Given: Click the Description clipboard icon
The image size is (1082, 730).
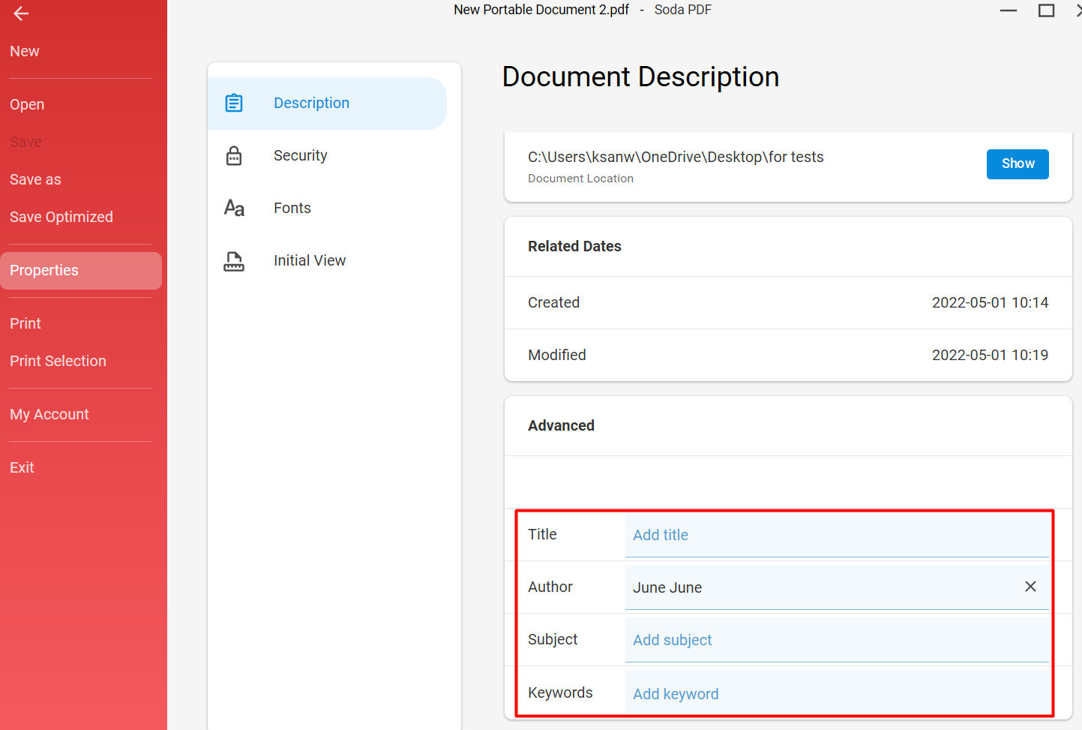Looking at the screenshot, I should click(234, 103).
